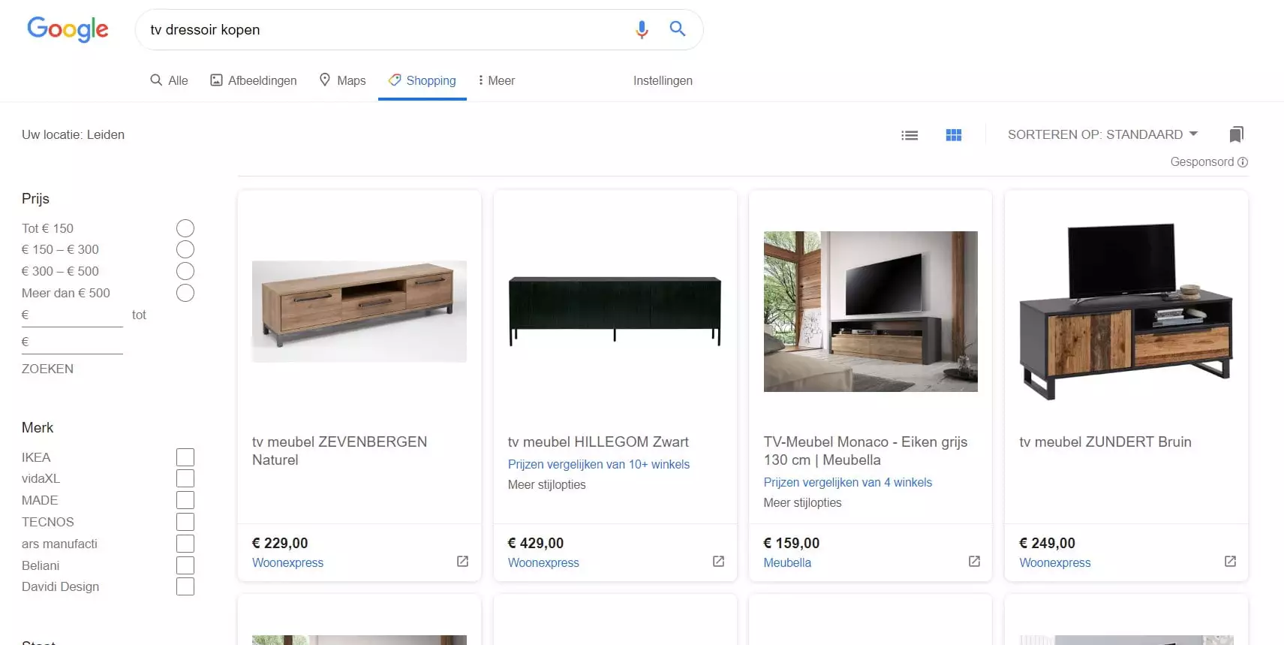Screen dimensions: 1284x645
Task: Check the Beliani brand filter
Action: tap(185, 565)
